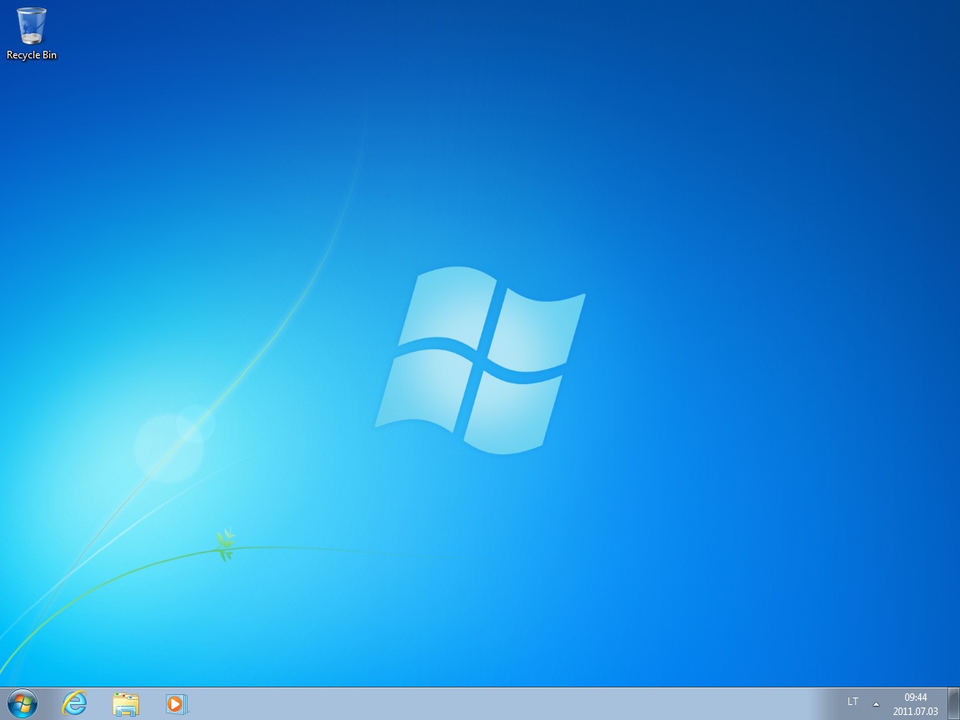Expand the hidden notification icons arrow
Viewport: 960px width, 720px height.
pos(876,703)
